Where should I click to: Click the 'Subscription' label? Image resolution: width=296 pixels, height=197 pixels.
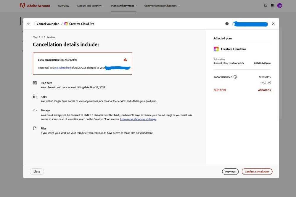pyautogui.click(x=219, y=59)
